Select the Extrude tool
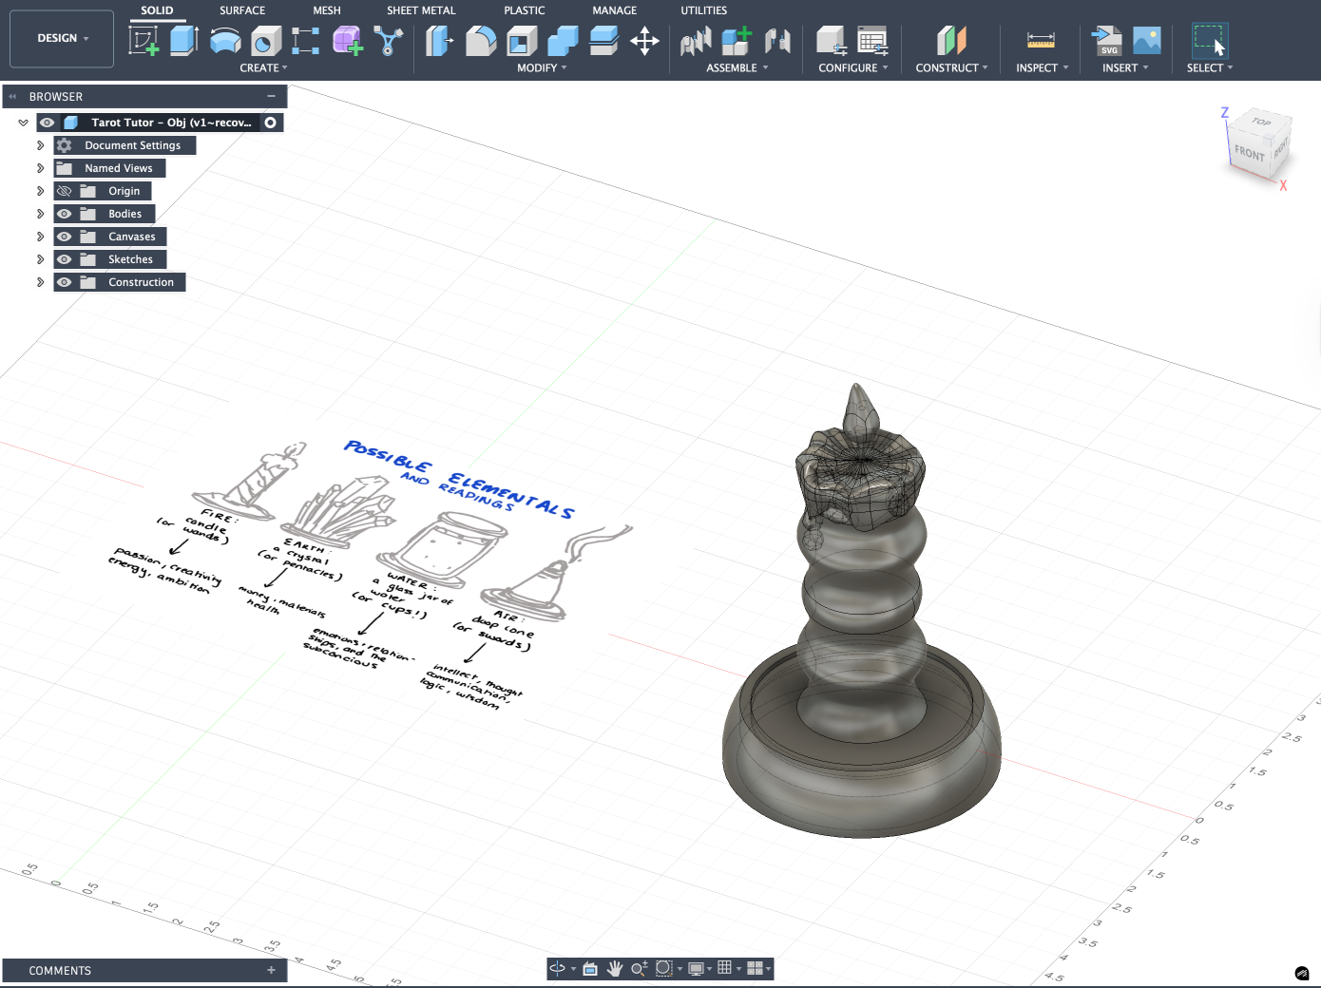1321x988 pixels. (x=183, y=41)
